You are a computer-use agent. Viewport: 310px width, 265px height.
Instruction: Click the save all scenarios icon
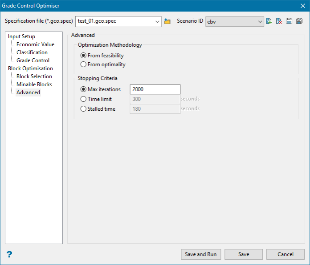(x=299, y=21)
